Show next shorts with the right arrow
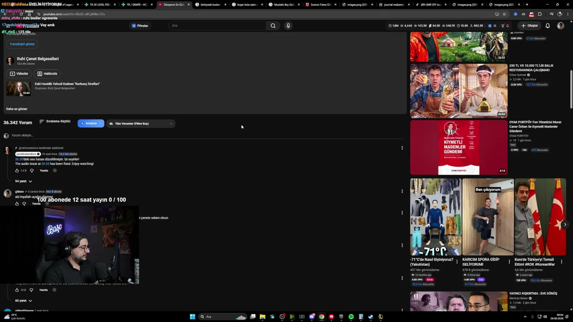The image size is (573, 322). click(565, 225)
